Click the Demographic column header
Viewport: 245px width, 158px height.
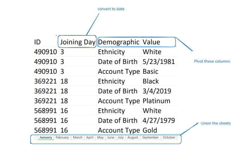point(119,42)
